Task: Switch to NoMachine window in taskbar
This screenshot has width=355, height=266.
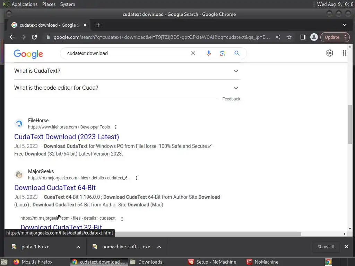Action: point(263,262)
